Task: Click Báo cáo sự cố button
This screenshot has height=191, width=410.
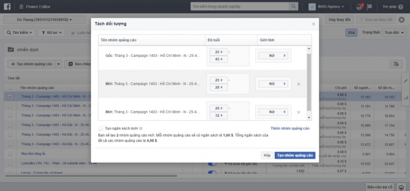Action: [380, 187]
